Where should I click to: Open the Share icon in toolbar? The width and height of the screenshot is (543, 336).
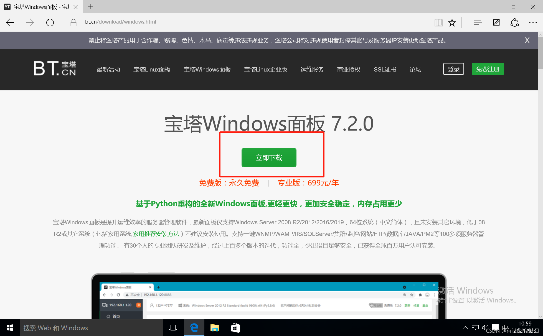coord(515,22)
